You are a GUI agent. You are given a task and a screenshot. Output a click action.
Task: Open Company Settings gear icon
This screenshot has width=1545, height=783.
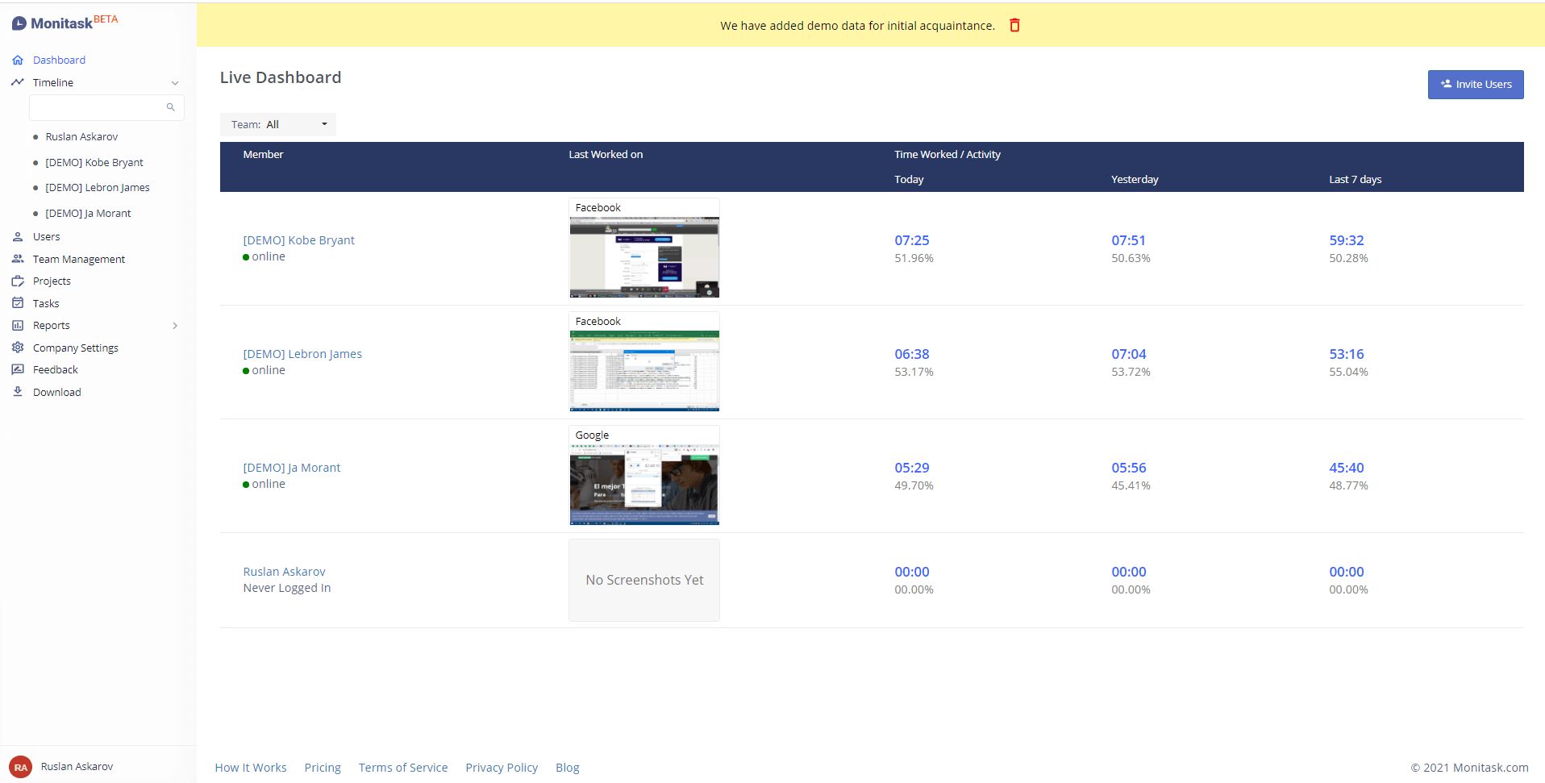pos(18,348)
